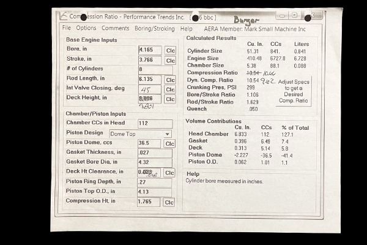This screenshot has height=245, width=367.
Task: Click the # of Cylinders field
Action: (155, 70)
